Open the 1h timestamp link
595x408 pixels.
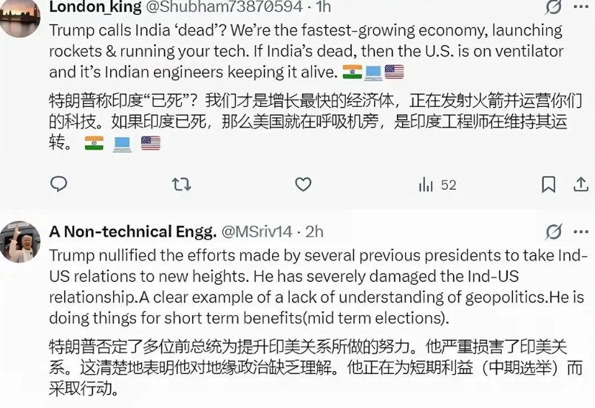tap(322, 7)
